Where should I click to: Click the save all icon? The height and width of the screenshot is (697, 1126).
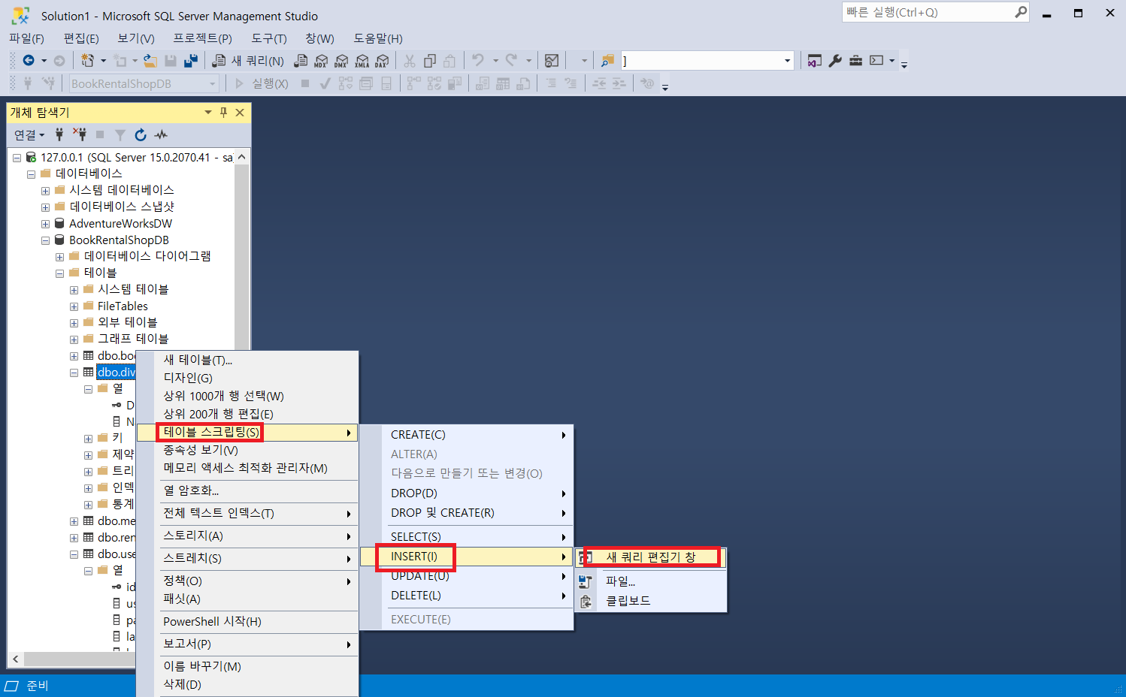(x=191, y=60)
